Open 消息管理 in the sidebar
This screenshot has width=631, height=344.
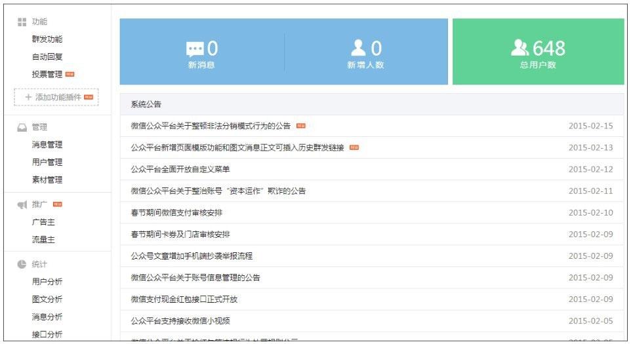coord(47,145)
